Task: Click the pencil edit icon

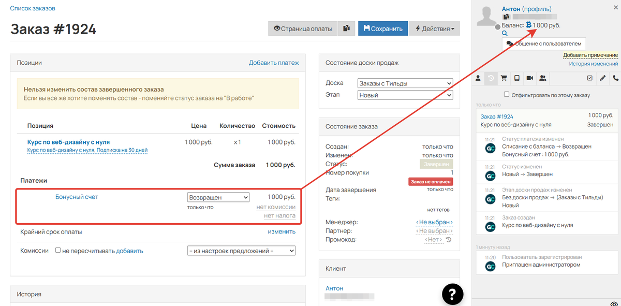Action: [x=602, y=78]
